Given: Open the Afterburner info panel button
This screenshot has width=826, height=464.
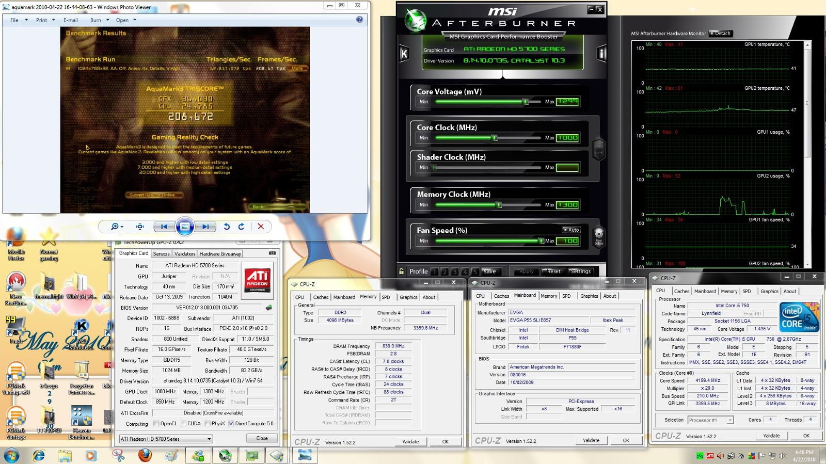Looking at the screenshot, I should tap(601, 54).
